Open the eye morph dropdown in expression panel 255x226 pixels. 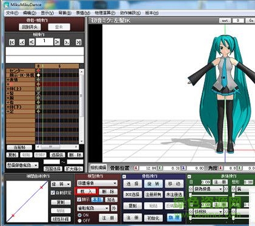pyautogui.click(x=208, y=189)
